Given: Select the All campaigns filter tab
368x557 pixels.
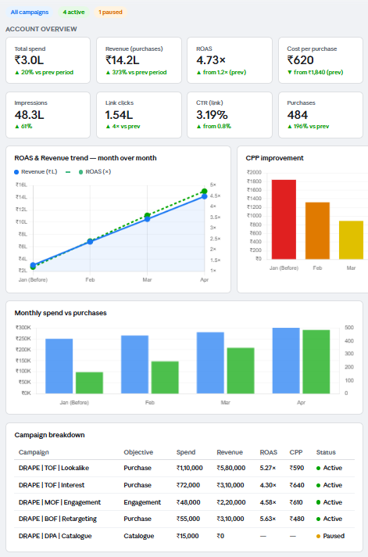Looking at the screenshot, I should point(30,12).
